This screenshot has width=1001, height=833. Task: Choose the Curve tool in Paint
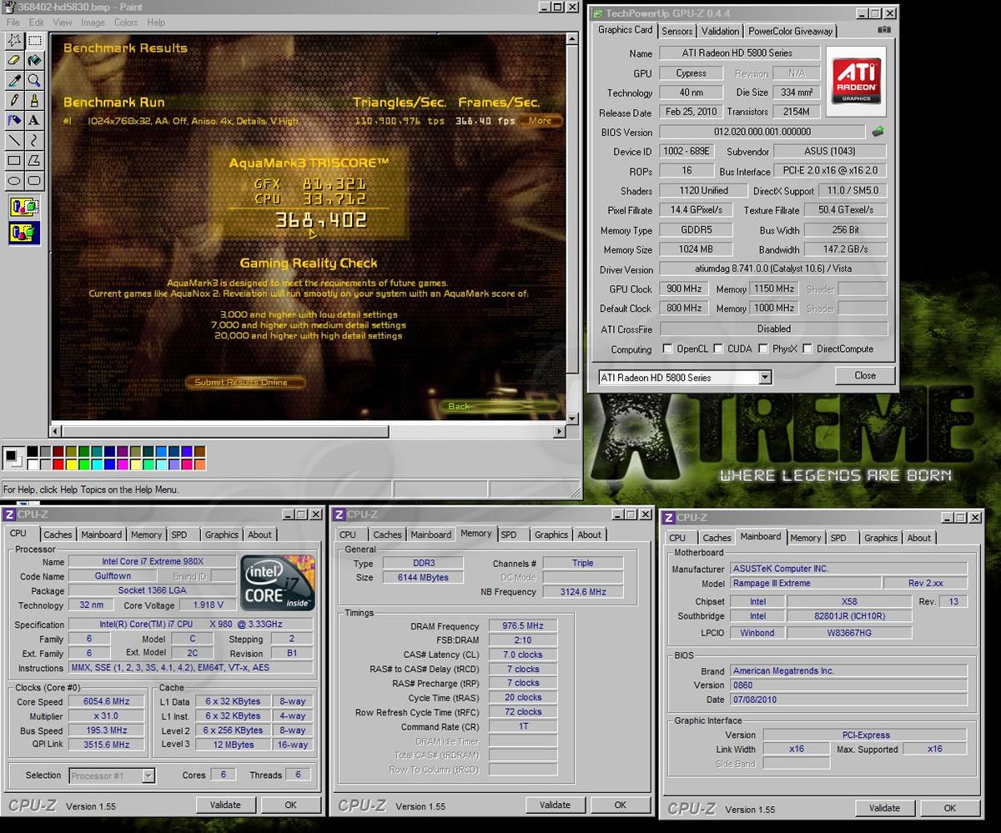(x=34, y=140)
